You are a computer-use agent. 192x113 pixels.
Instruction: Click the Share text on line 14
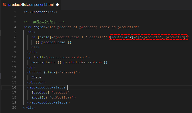click(x=36, y=77)
